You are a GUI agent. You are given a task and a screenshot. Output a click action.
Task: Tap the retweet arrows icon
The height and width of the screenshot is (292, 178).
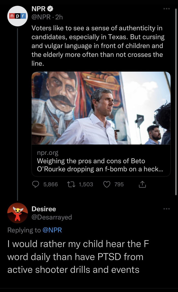(72, 184)
